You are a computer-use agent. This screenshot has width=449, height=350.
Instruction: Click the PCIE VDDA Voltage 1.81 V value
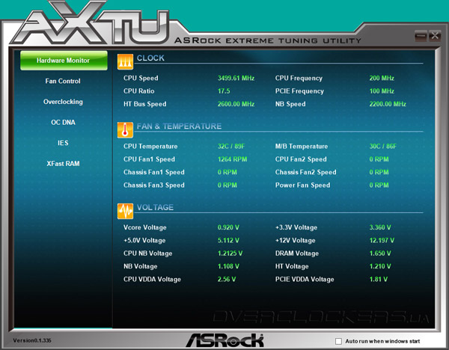(378, 279)
